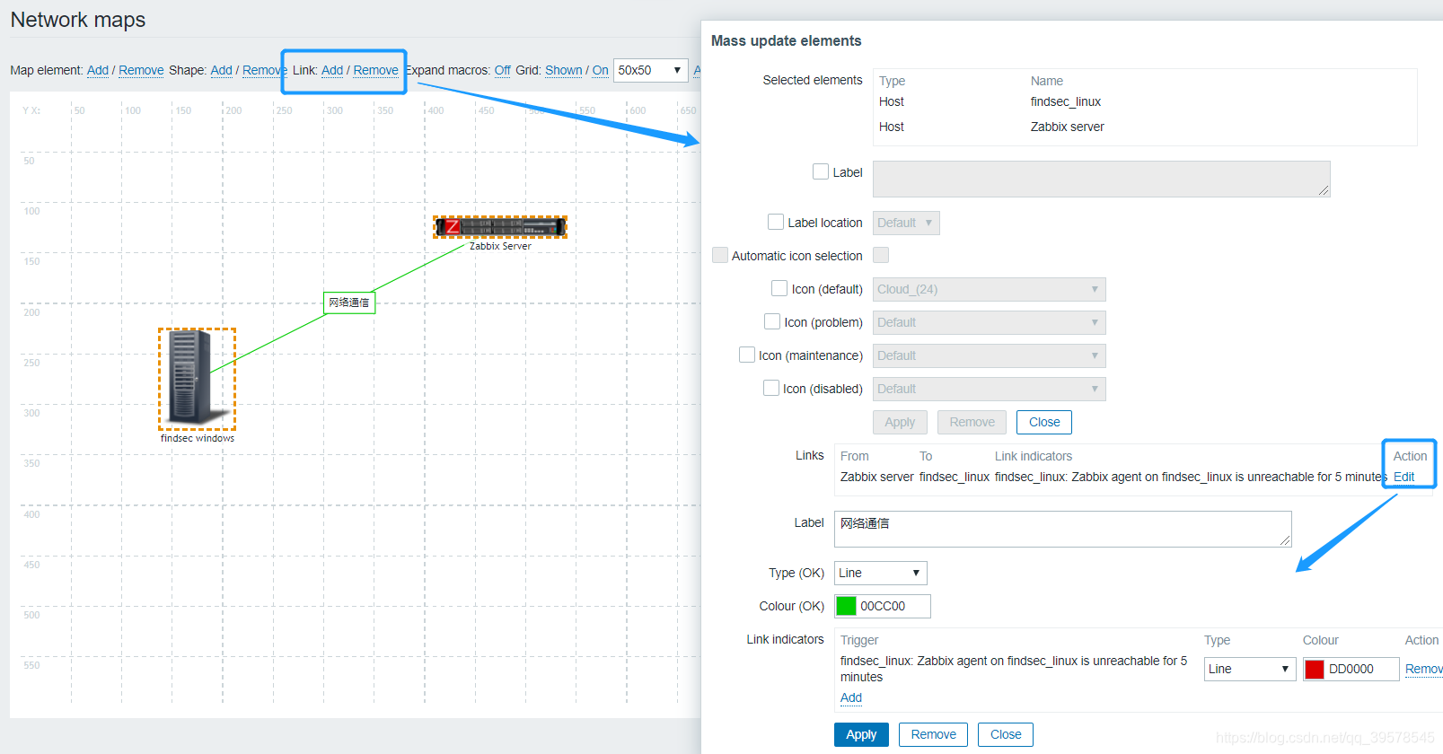
Task: Click the upper greyed Remove button
Action: click(972, 422)
